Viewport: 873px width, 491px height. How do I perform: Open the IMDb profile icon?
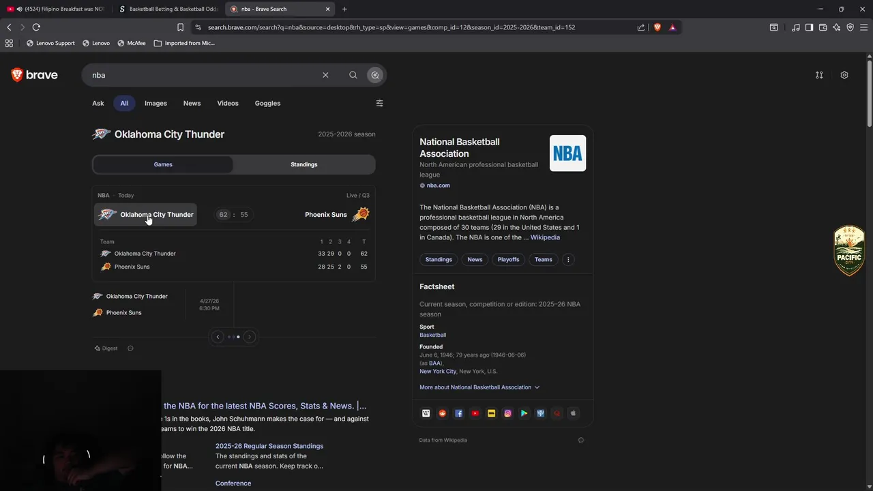[x=492, y=413]
